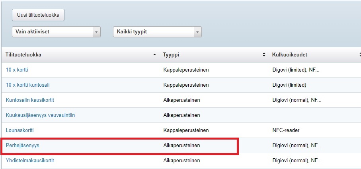Open the 10 x kortti link

[17, 70]
